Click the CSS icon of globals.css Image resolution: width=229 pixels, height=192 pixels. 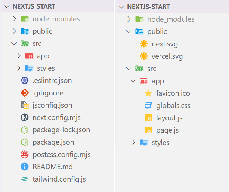pos(148,105)
